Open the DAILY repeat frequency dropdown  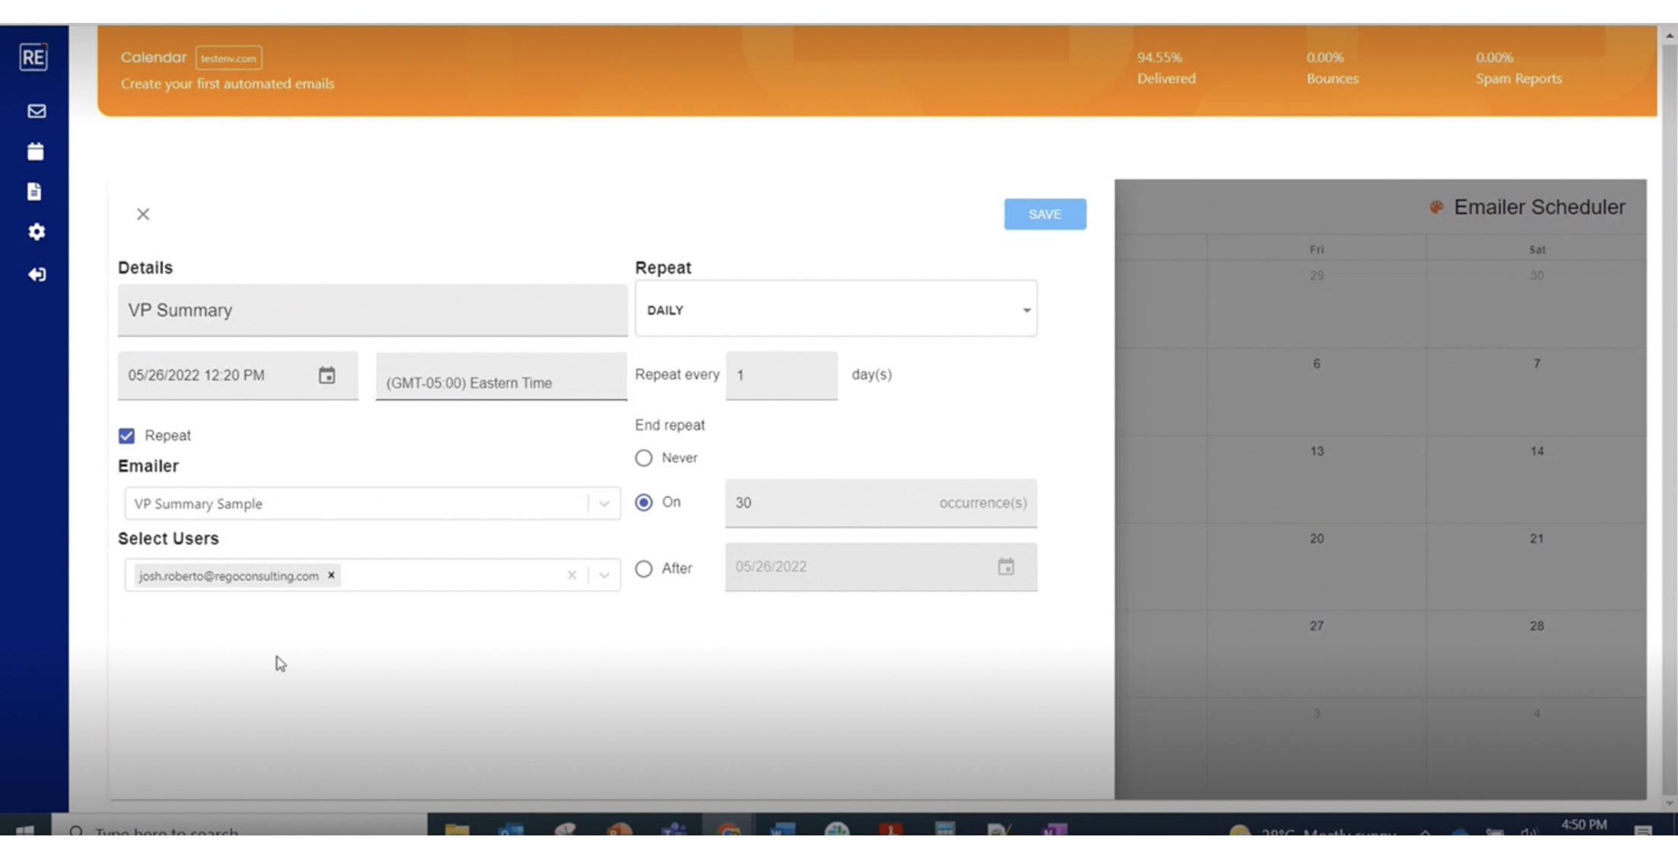click(836, 309)
